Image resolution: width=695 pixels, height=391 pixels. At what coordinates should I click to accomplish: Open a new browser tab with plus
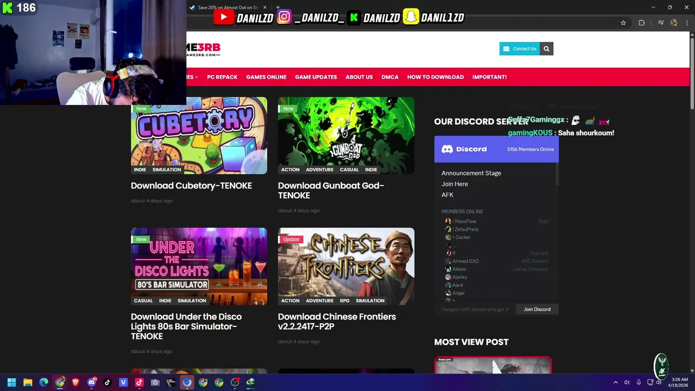pyautogui.click(x=278, y=8)
